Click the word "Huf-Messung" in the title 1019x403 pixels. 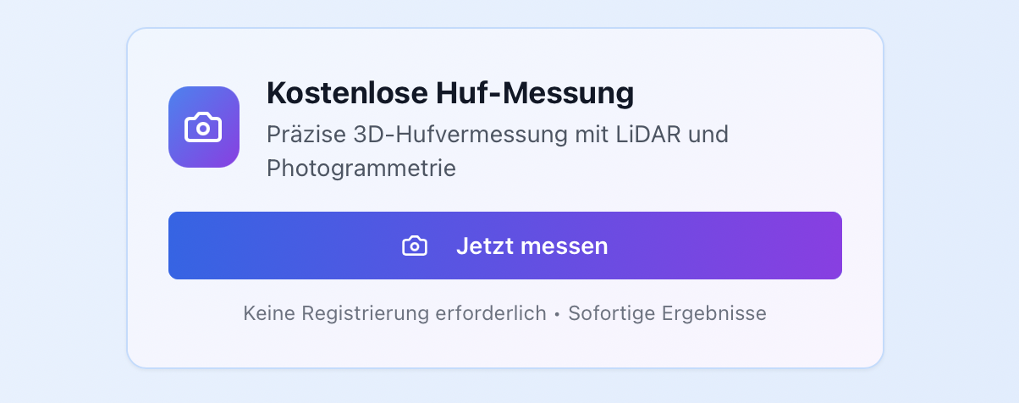[535, 93]
